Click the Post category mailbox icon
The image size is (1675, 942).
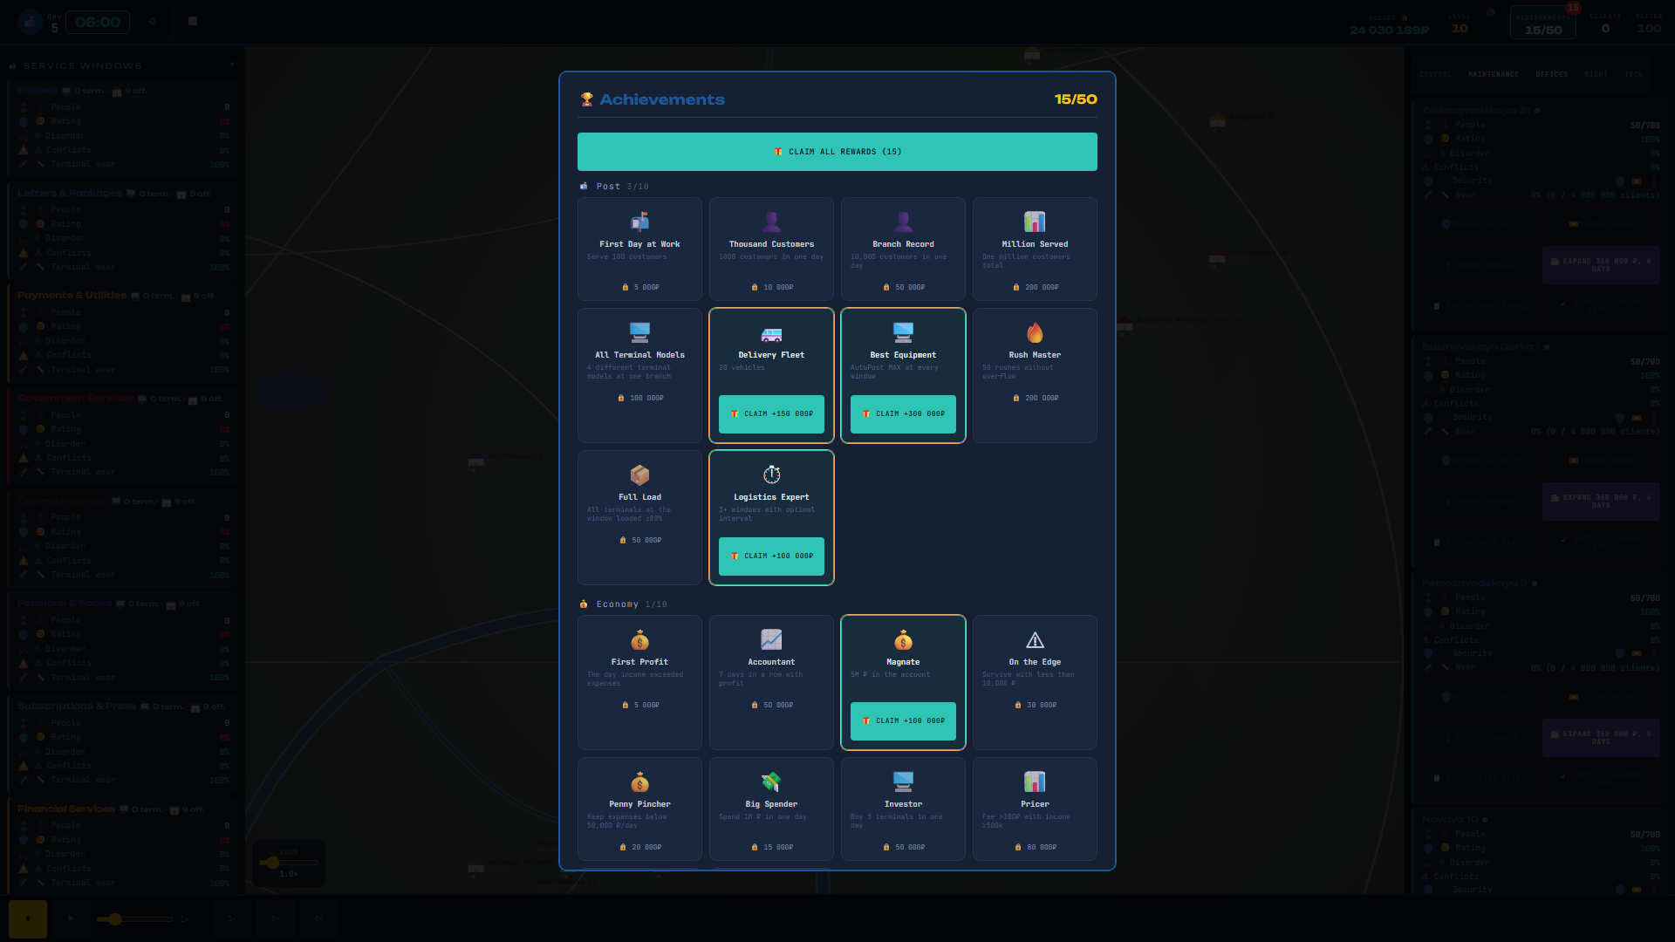(x=584, y=186)
